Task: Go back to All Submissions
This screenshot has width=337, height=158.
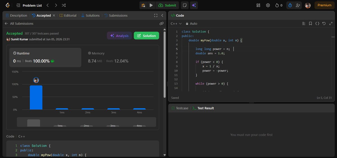Action: coord(19,24)
